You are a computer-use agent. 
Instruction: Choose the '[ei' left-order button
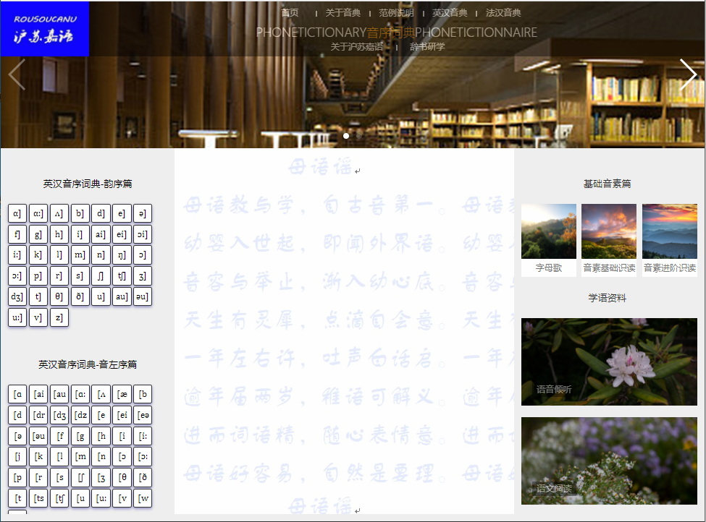(122, 415)
